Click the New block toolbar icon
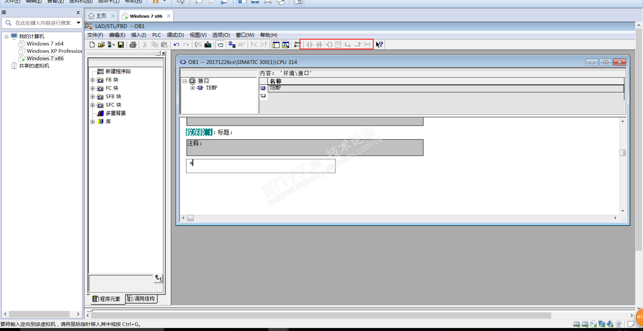The height and width of the screenshot is (331, 643). pyautogui.click(x=92, y=44)
